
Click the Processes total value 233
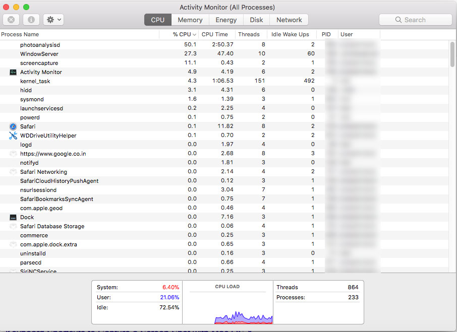pyautogui.click(x=353, y=297)
